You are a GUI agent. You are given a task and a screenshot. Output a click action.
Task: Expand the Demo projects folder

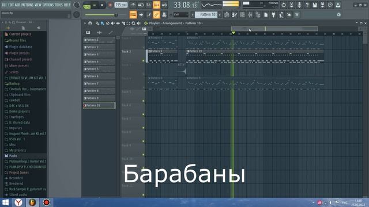[x=19, y=112]
